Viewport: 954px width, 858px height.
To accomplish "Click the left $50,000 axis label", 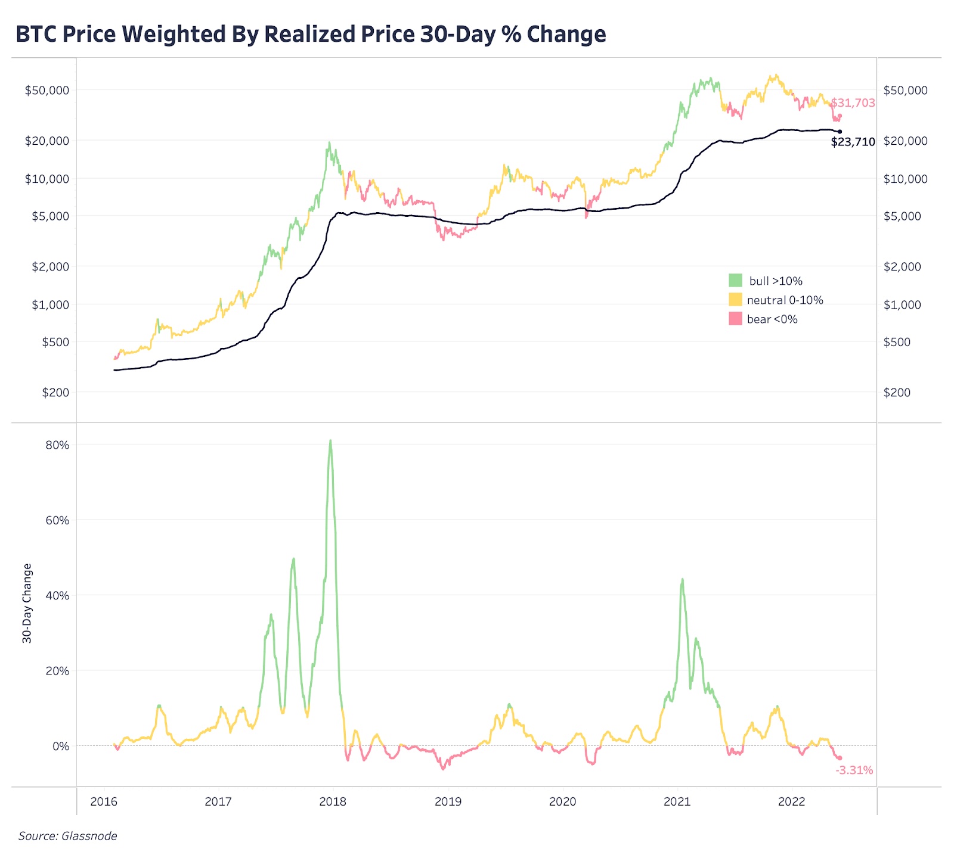I will click(x=47, y=90).
